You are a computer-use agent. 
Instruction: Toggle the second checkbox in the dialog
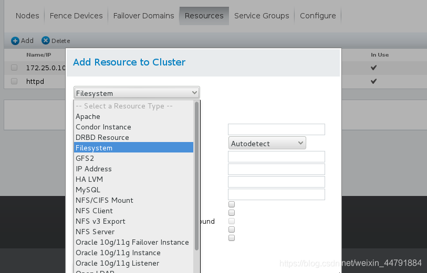232,213
